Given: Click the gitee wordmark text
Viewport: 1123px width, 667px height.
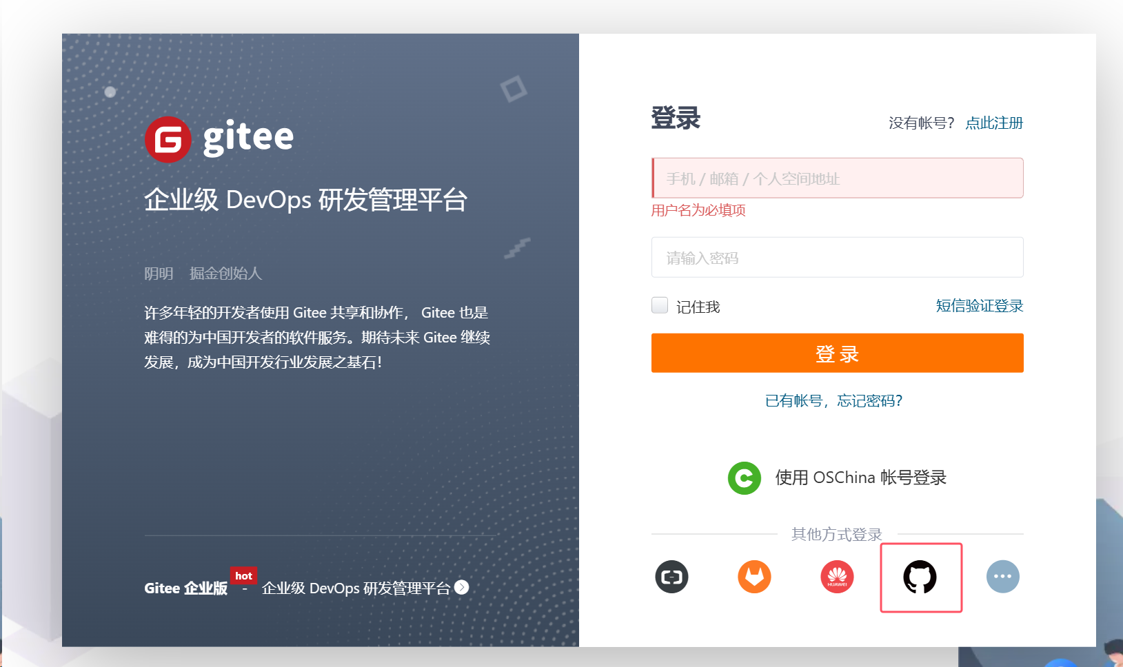Looking at the screenshot, I should click(x=248, y=137).
